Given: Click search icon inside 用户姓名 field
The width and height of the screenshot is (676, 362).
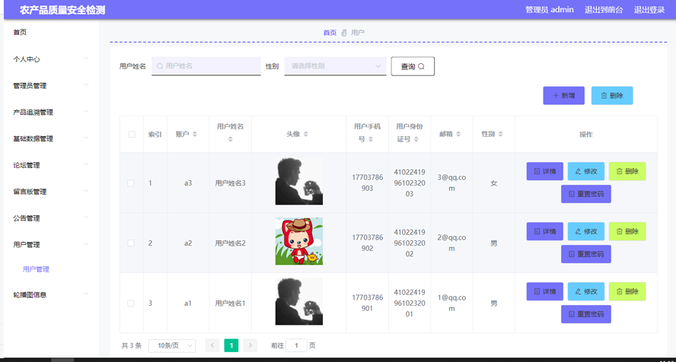Looking at the screenshot, I should [160, 66].
